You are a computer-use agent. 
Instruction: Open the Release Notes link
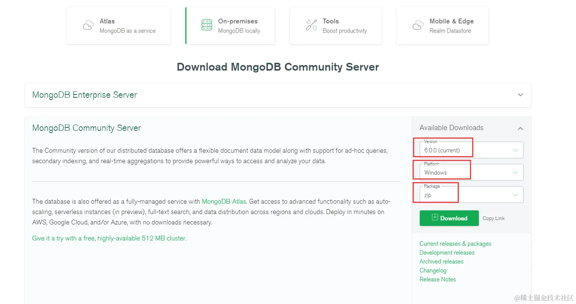click(x=438, y=279)
